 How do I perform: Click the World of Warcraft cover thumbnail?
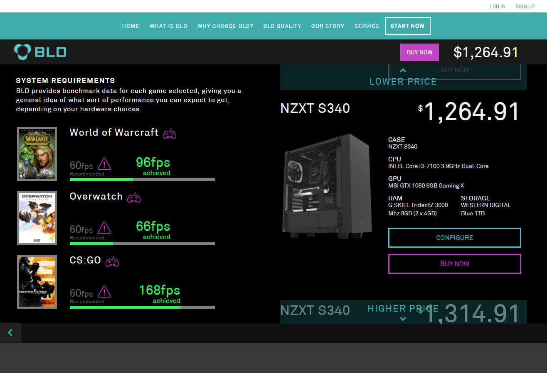(x=37, y=154)
